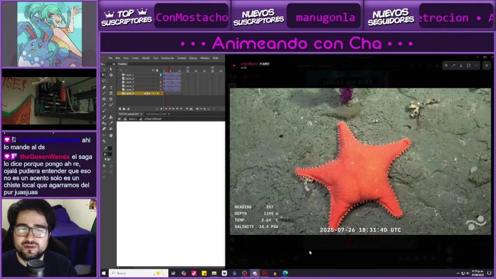Click the Delete layer trash icon
Viewport: 496px width, 279px height.
point(128,108)
